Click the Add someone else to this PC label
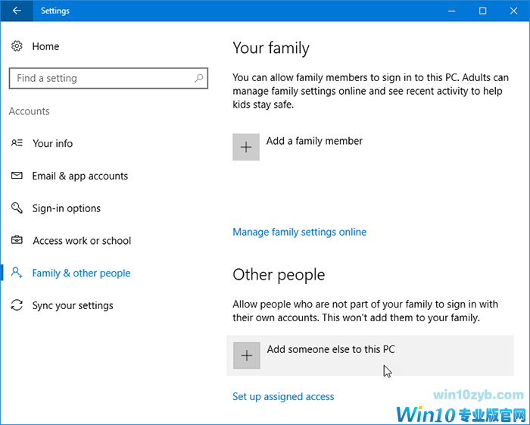The width and height of the screenshot is (530, 425). (x=331, y=349)
